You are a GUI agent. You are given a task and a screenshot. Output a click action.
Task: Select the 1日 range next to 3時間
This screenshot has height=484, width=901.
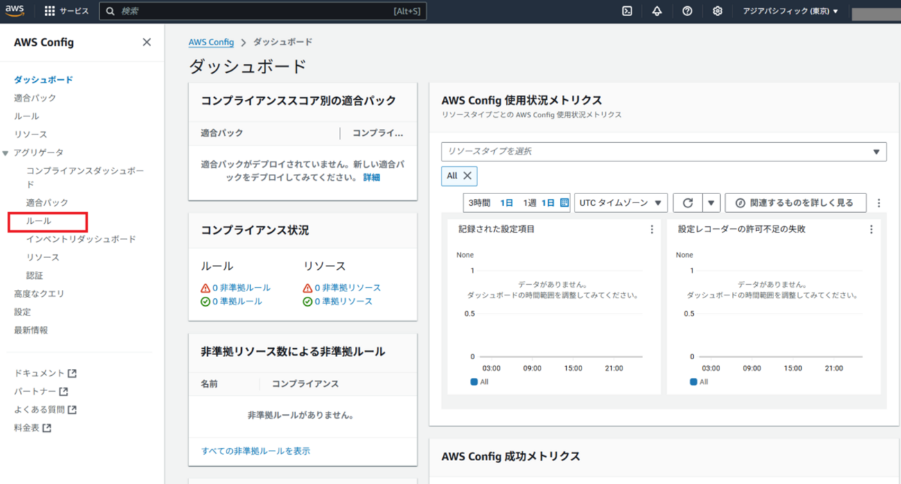(x=507, y=202)
